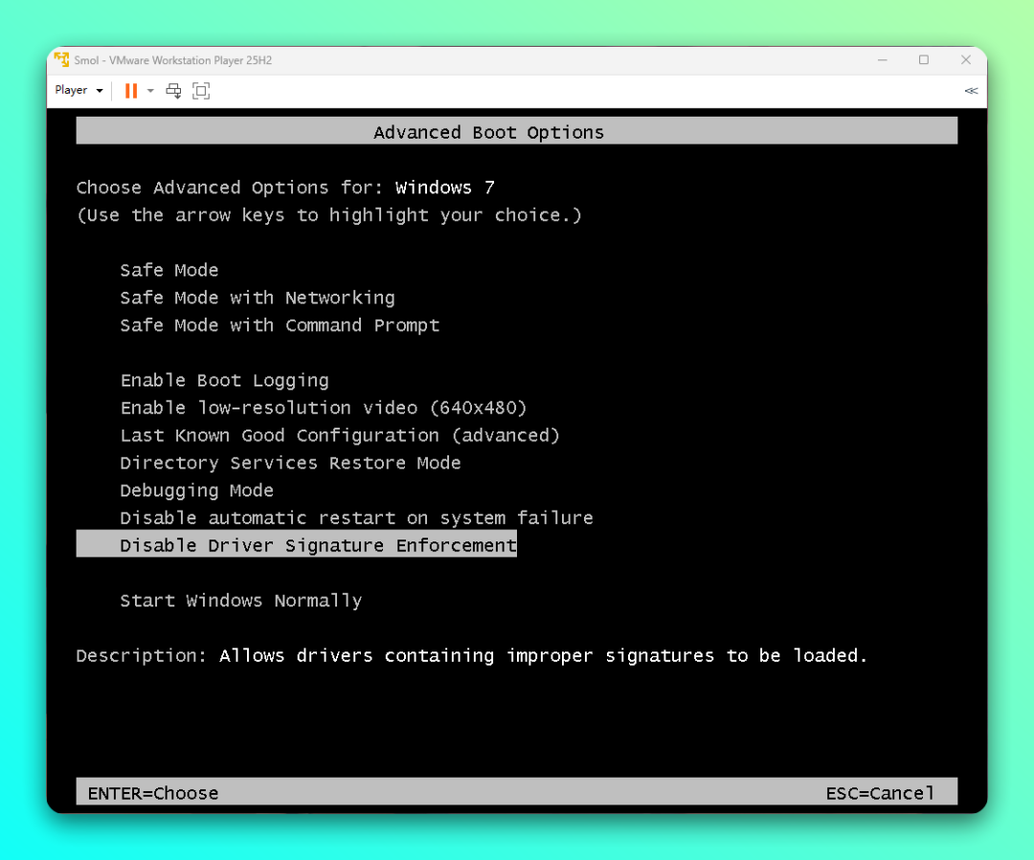
Task: Select Safe Mode boot option
Action: (x=169, y=271)
